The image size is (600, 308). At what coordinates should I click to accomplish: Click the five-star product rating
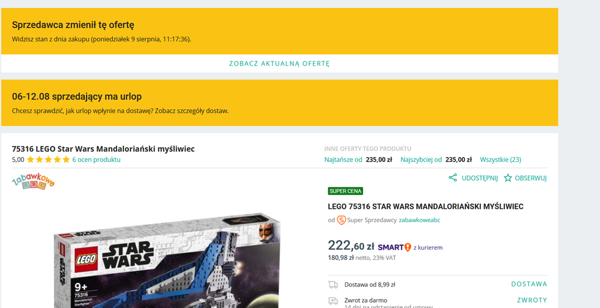[48, 160]
